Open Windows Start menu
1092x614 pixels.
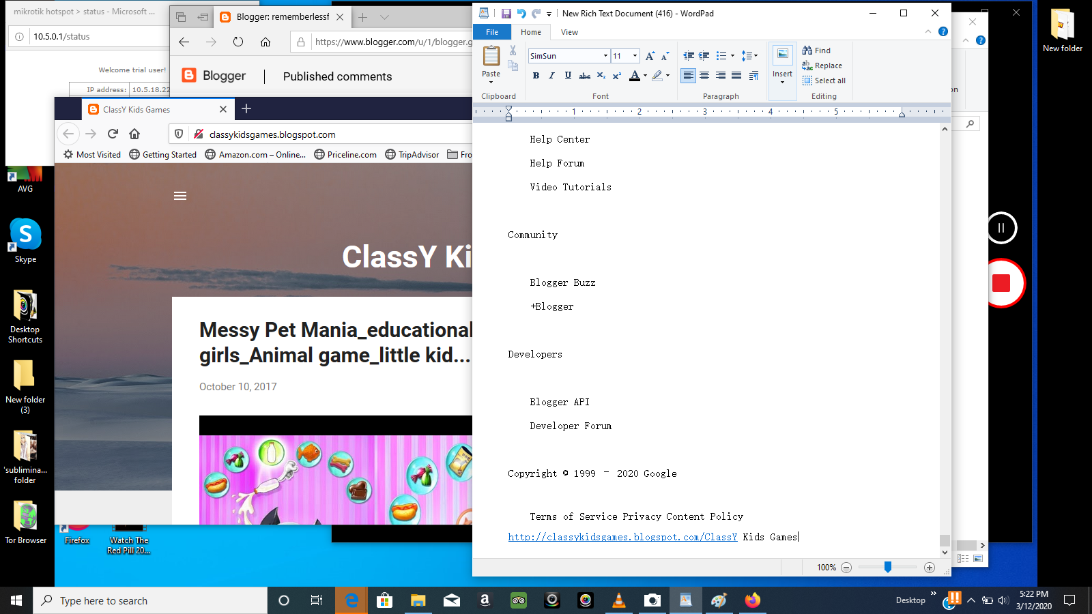coord(16,600)
